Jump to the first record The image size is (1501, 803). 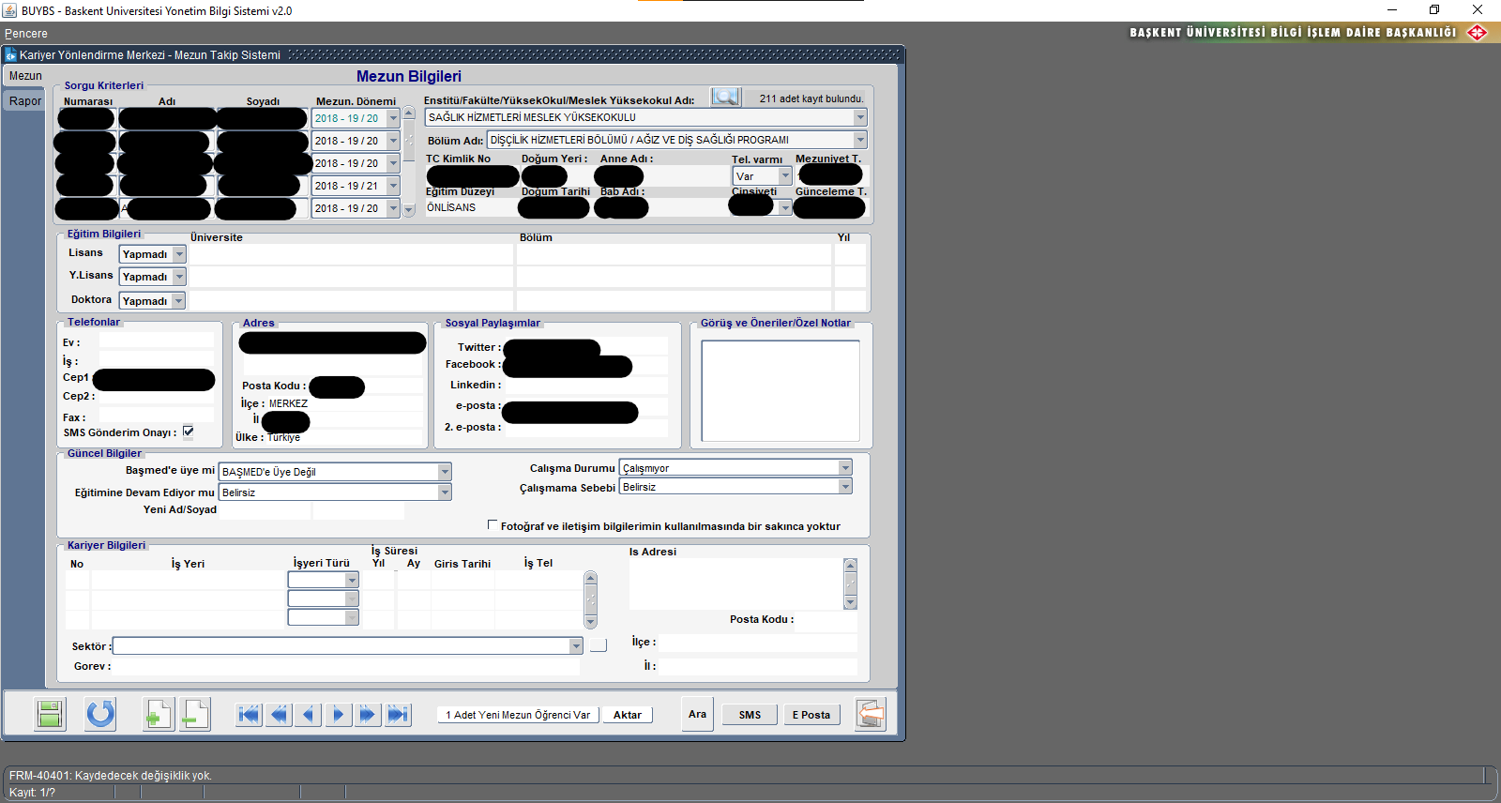pos(249,715)
